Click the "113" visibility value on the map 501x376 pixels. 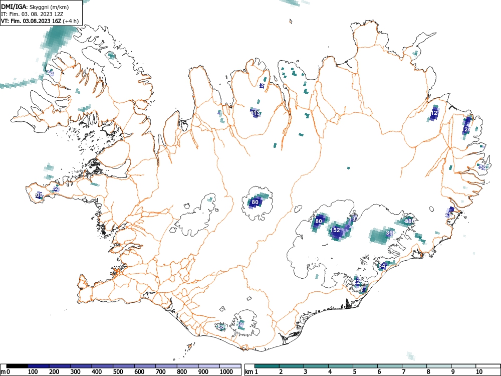pos(255,113)
